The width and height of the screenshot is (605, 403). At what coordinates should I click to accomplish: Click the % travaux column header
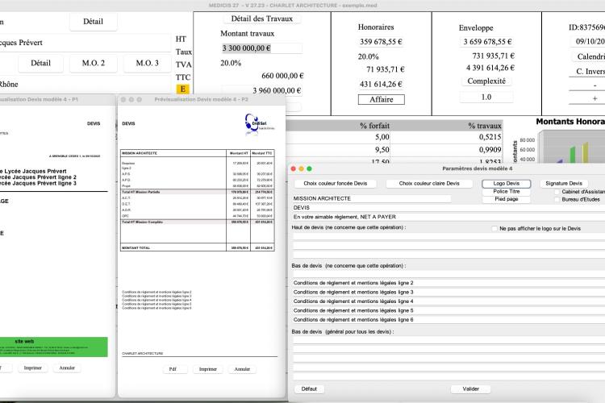pos(485,126)
